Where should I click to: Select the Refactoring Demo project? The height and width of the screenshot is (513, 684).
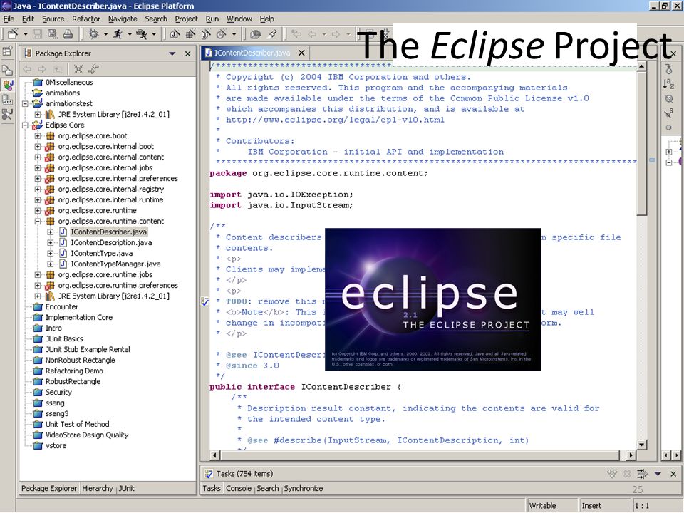point(74,370)
